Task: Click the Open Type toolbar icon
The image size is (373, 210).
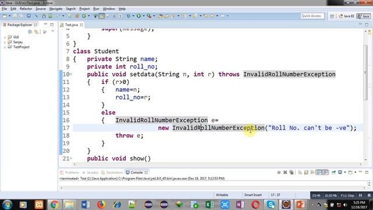Action: click(160, 16)
